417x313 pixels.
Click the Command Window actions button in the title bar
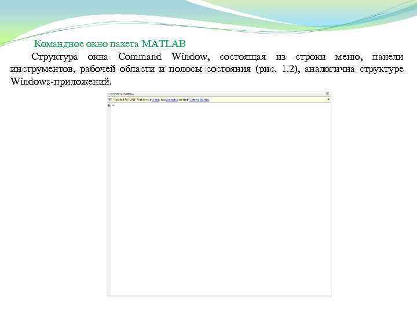click(x=328, y=94)
